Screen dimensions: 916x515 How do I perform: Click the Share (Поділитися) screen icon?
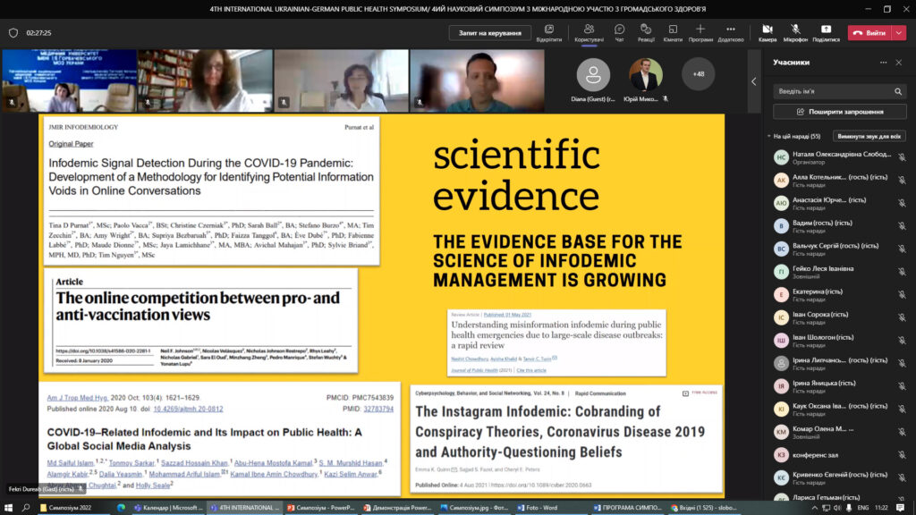point(826,30)
